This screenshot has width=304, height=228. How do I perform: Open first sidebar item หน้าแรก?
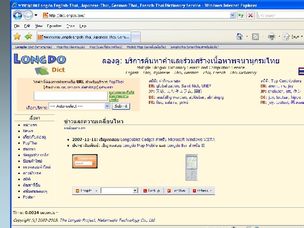tap(30, 125)
